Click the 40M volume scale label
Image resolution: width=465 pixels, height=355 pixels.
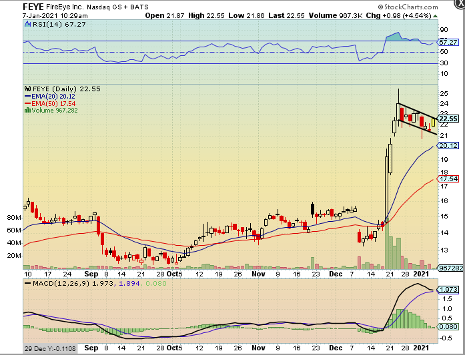13,243
